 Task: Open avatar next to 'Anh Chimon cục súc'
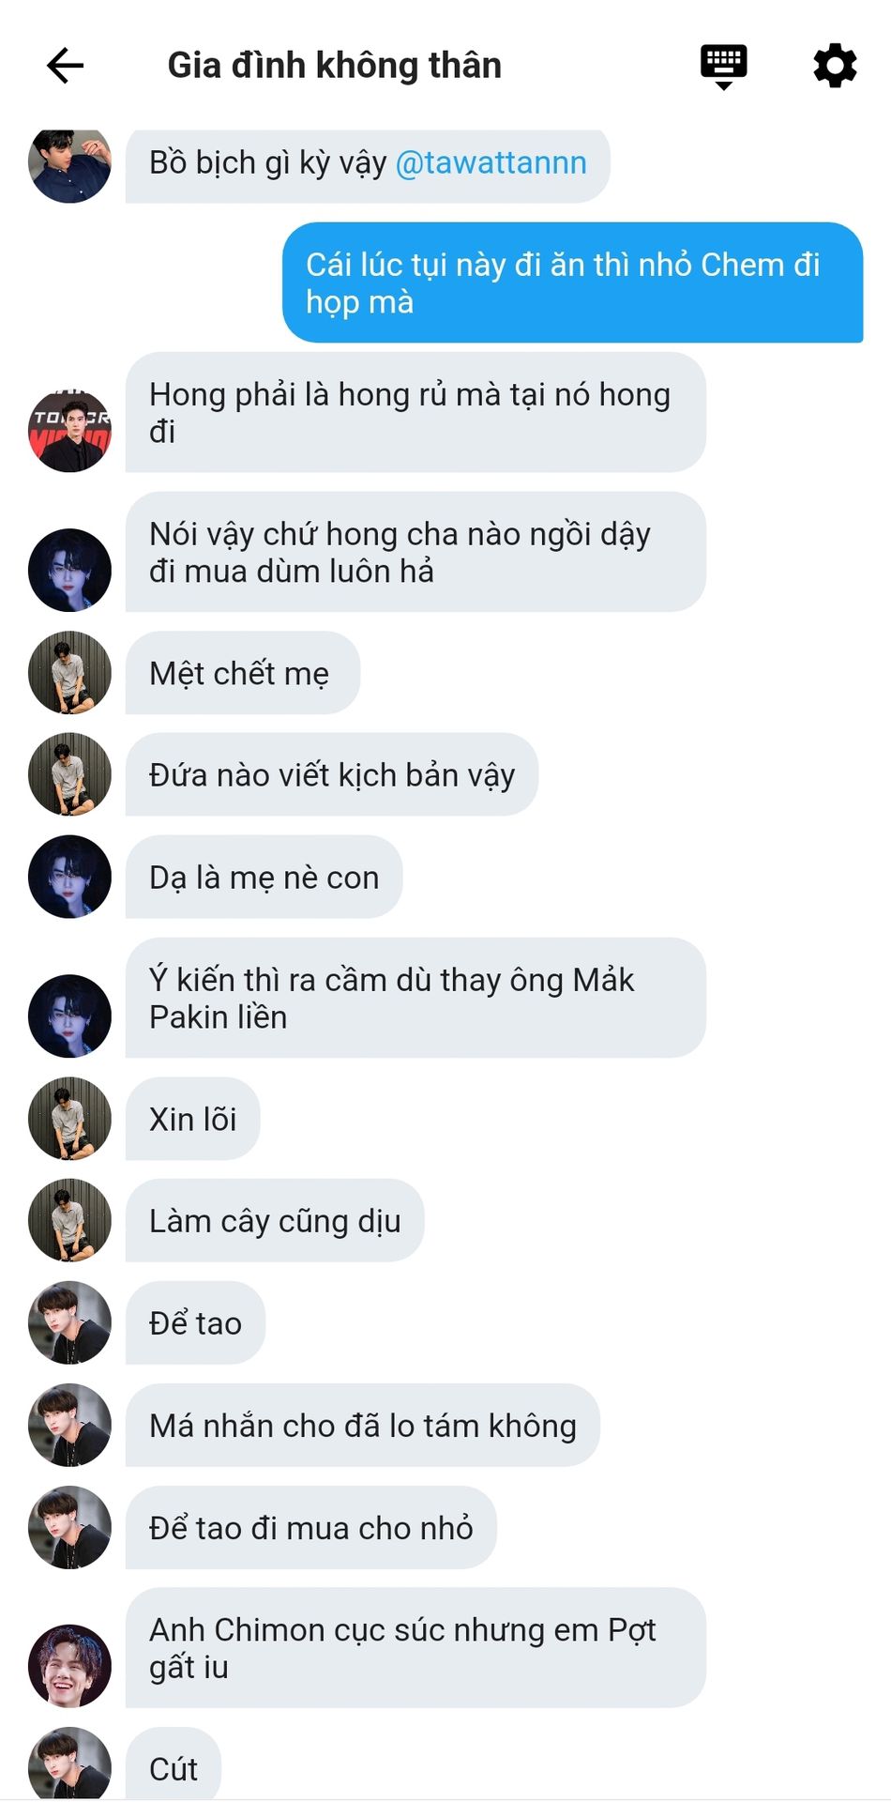pos(70,1666)
